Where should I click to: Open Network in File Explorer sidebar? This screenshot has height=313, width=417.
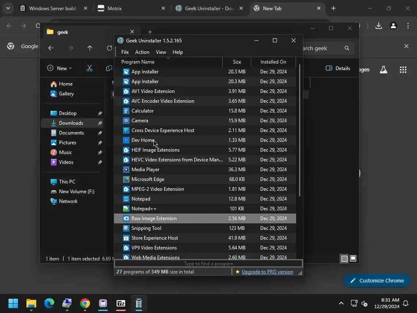tap(64, 201)
